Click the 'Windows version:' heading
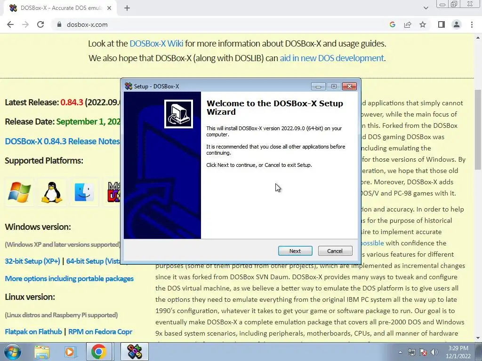This screenshot has height=361, width=482. 38,227
